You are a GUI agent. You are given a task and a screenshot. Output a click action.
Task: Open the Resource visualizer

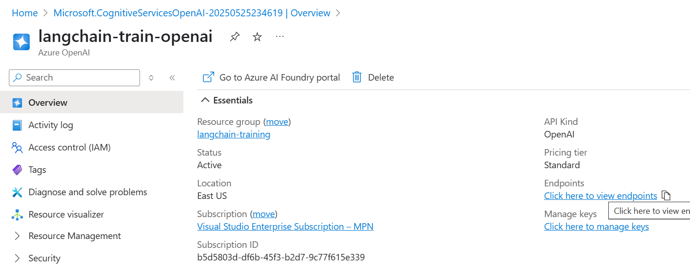point(66,214)
